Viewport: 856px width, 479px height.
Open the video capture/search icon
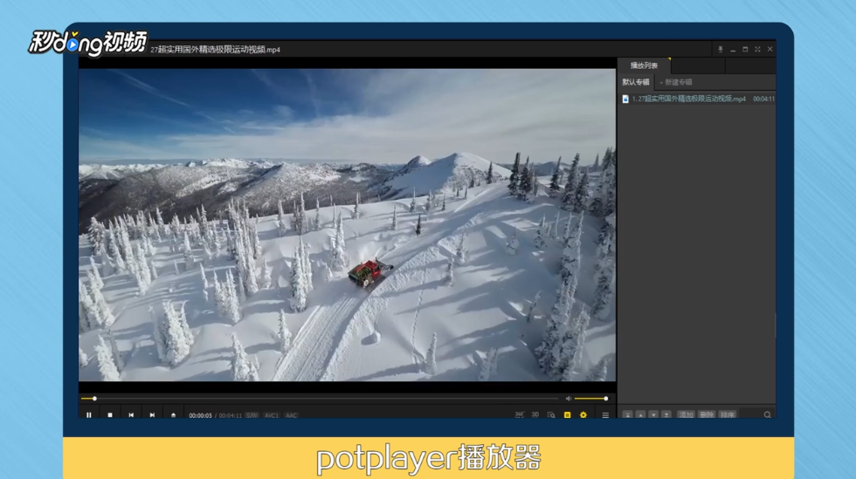pos(551,415)
